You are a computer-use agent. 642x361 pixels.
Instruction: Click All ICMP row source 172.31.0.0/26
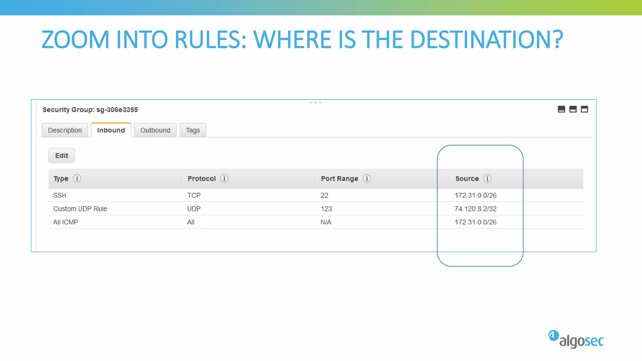click(x=476, y=222)
